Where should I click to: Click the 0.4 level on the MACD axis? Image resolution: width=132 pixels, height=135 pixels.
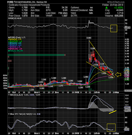click(x=127, y=96)
